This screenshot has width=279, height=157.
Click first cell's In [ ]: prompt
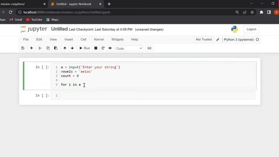coord(42,67)
